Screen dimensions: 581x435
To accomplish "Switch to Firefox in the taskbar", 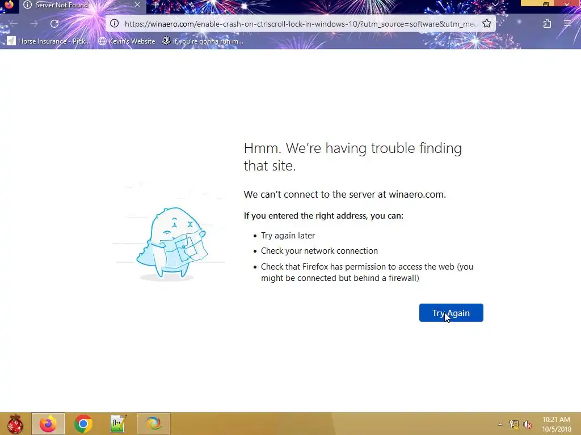I will (x=48, y=424).
